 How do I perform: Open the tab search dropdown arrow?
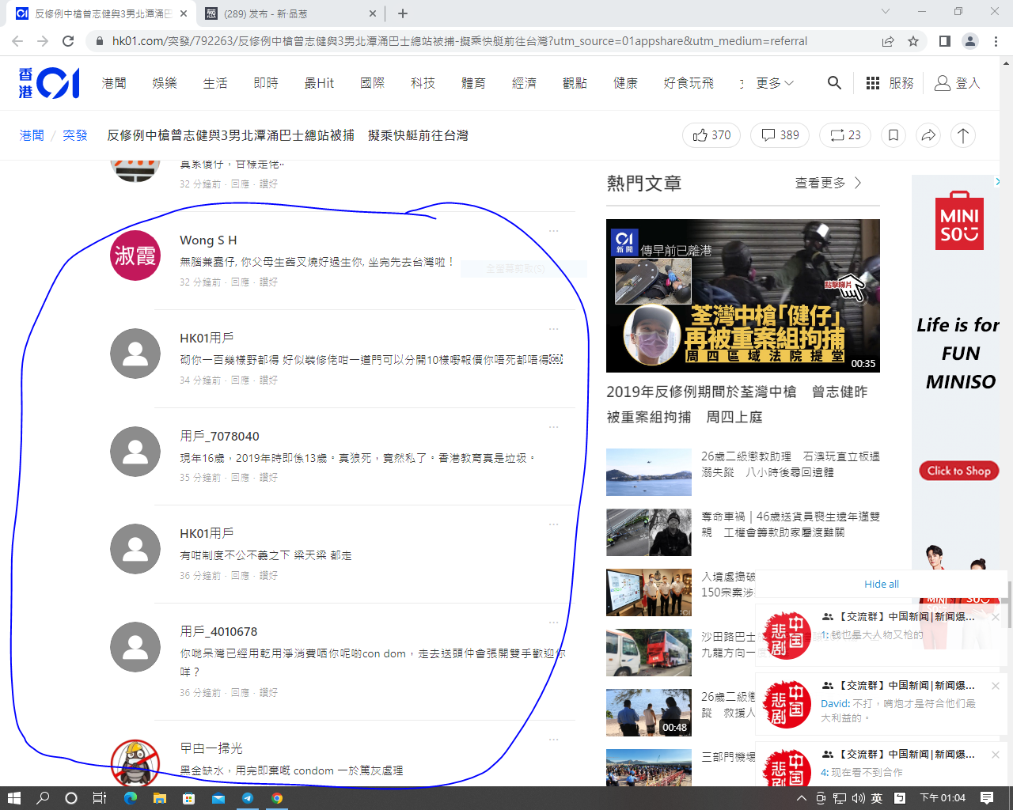[886, 11]
